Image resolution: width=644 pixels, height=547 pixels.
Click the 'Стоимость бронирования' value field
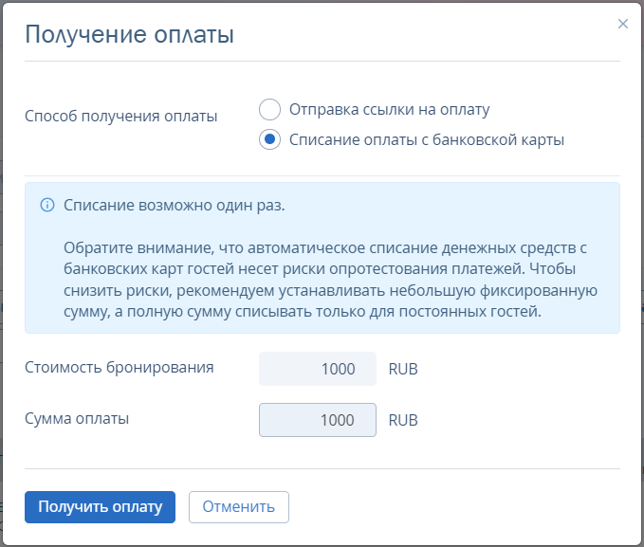[318, 369]
